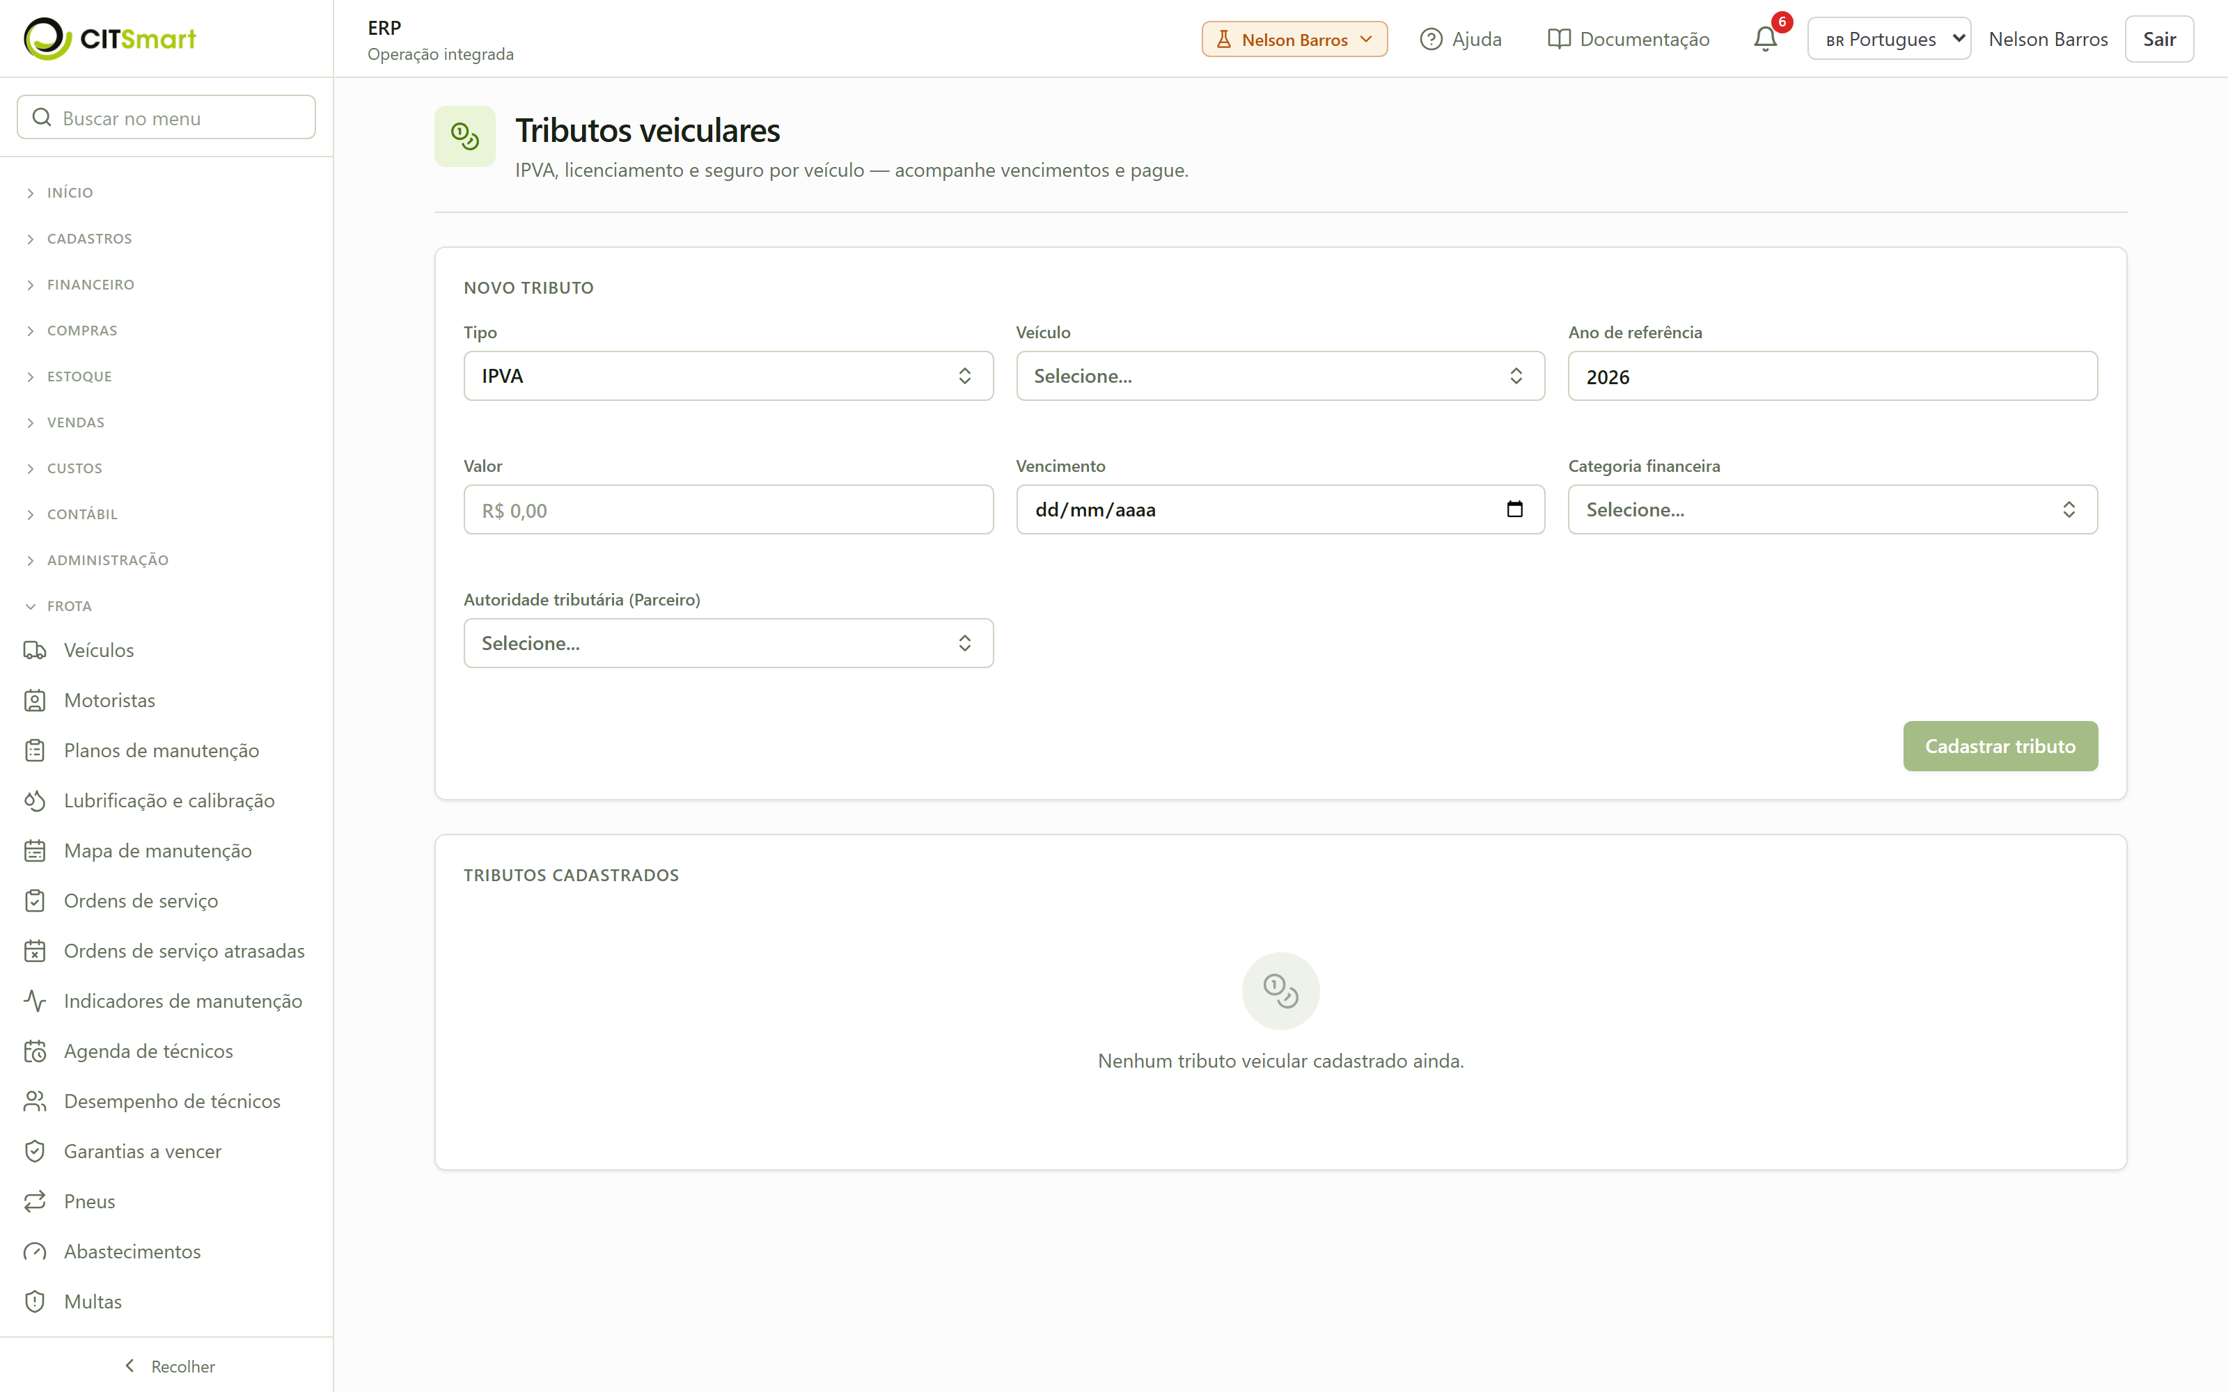This screenshot has width=2228, height=1392.
Task: Collapse the FROTA menu section
Action: pyautogui.click(x=59, y=606)
